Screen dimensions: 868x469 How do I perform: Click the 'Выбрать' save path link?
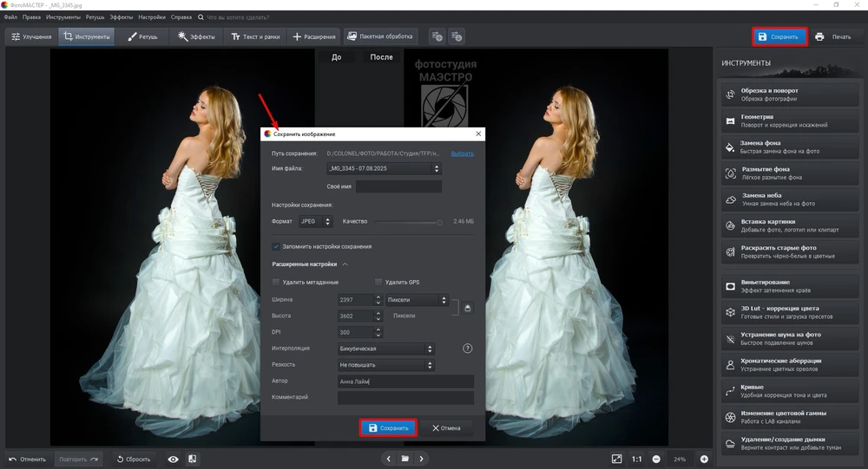[x=463, y=153]
